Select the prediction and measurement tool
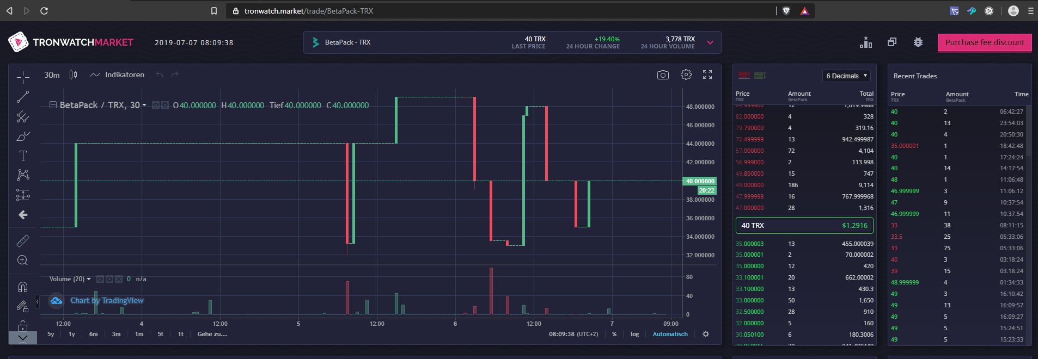This screenshot has width=1038, height=359. [23, 195]
